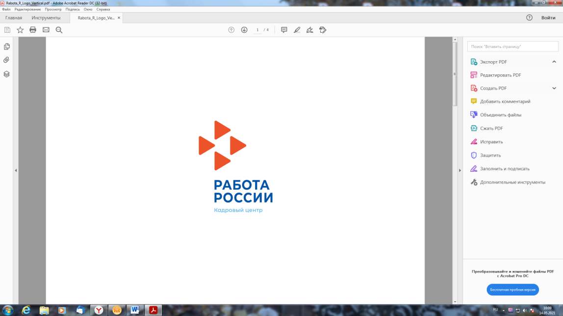Click the current page number field
Screen dimensions: 563x316
coord(257,30)
